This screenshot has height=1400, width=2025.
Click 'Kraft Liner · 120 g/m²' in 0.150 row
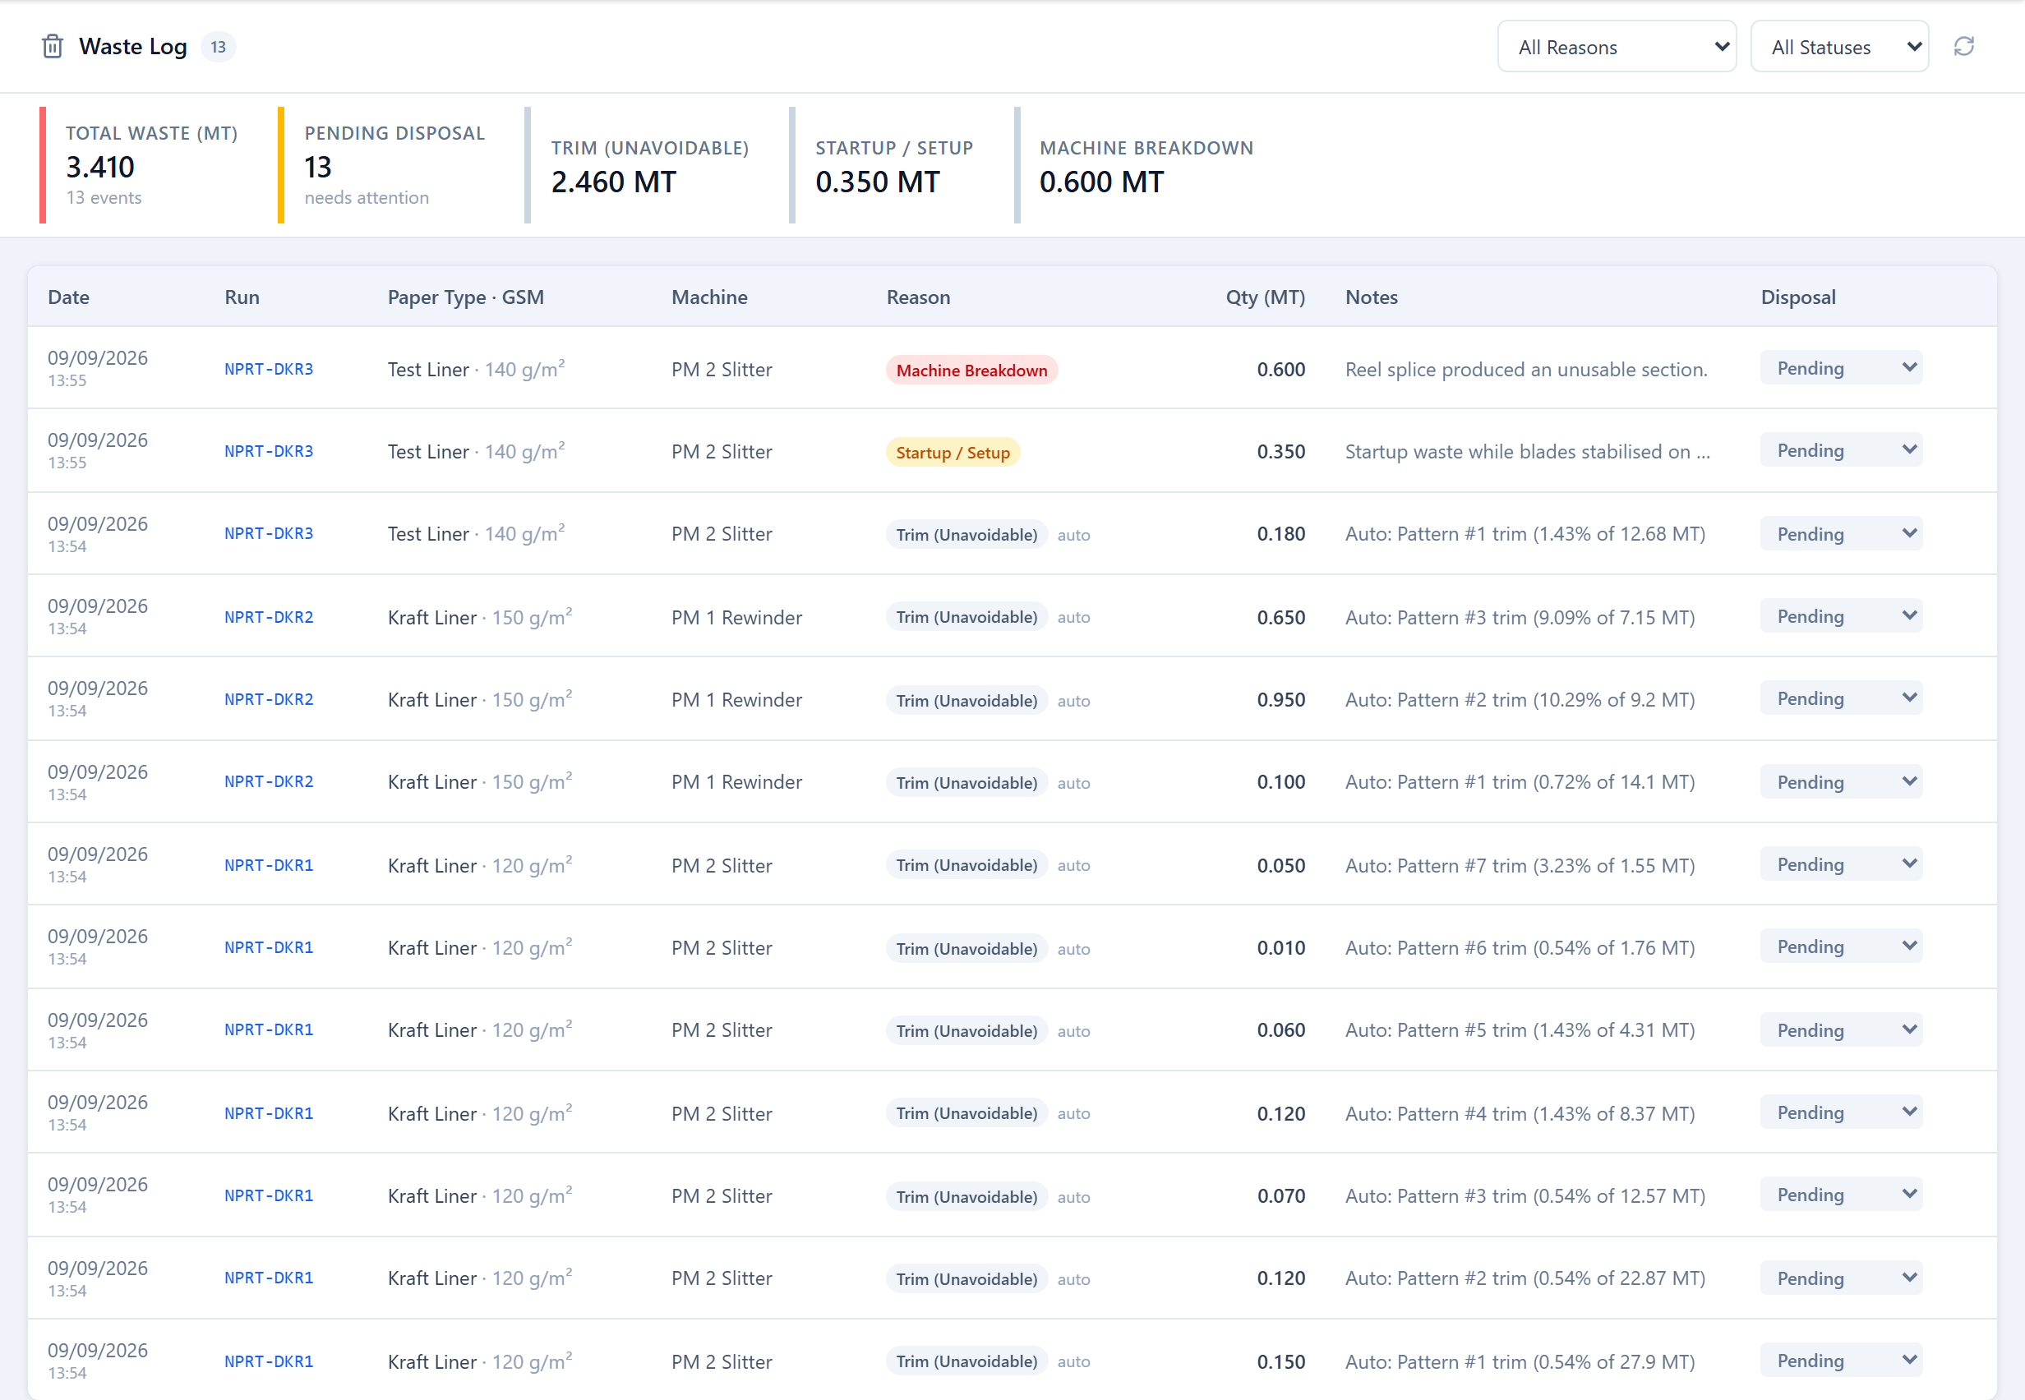(x=480, y=1361)
